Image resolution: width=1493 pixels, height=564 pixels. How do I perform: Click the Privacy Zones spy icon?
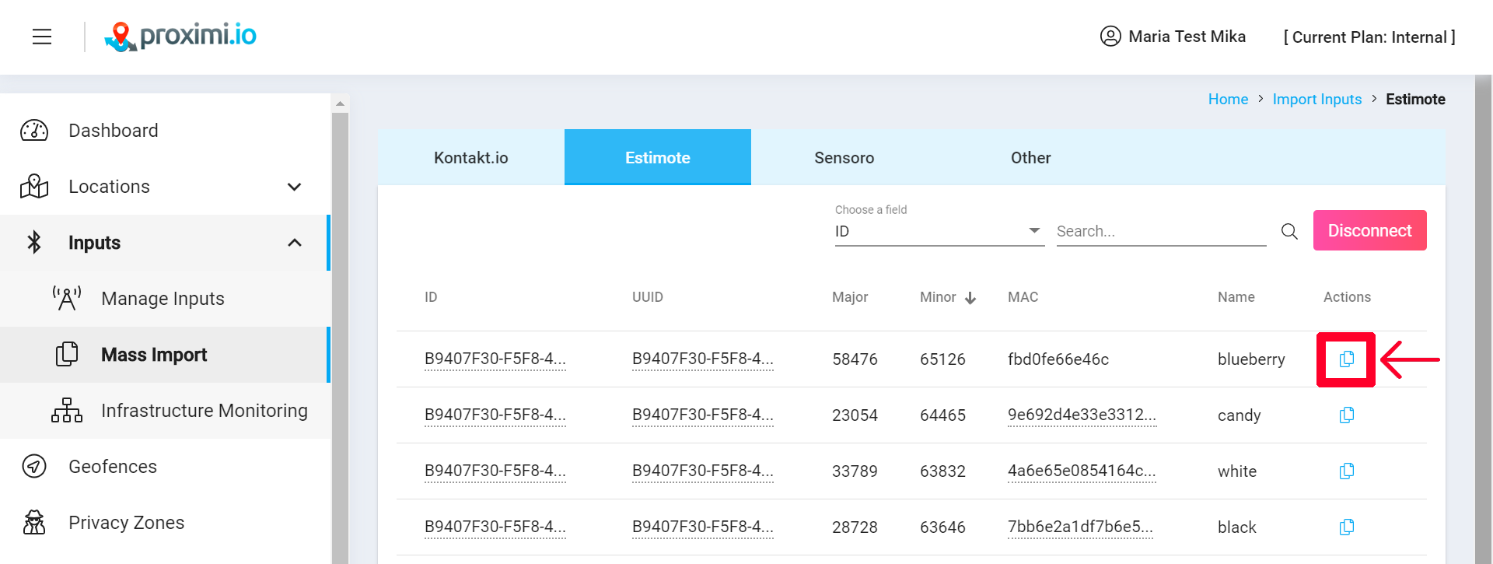click(x=34, y=522)
